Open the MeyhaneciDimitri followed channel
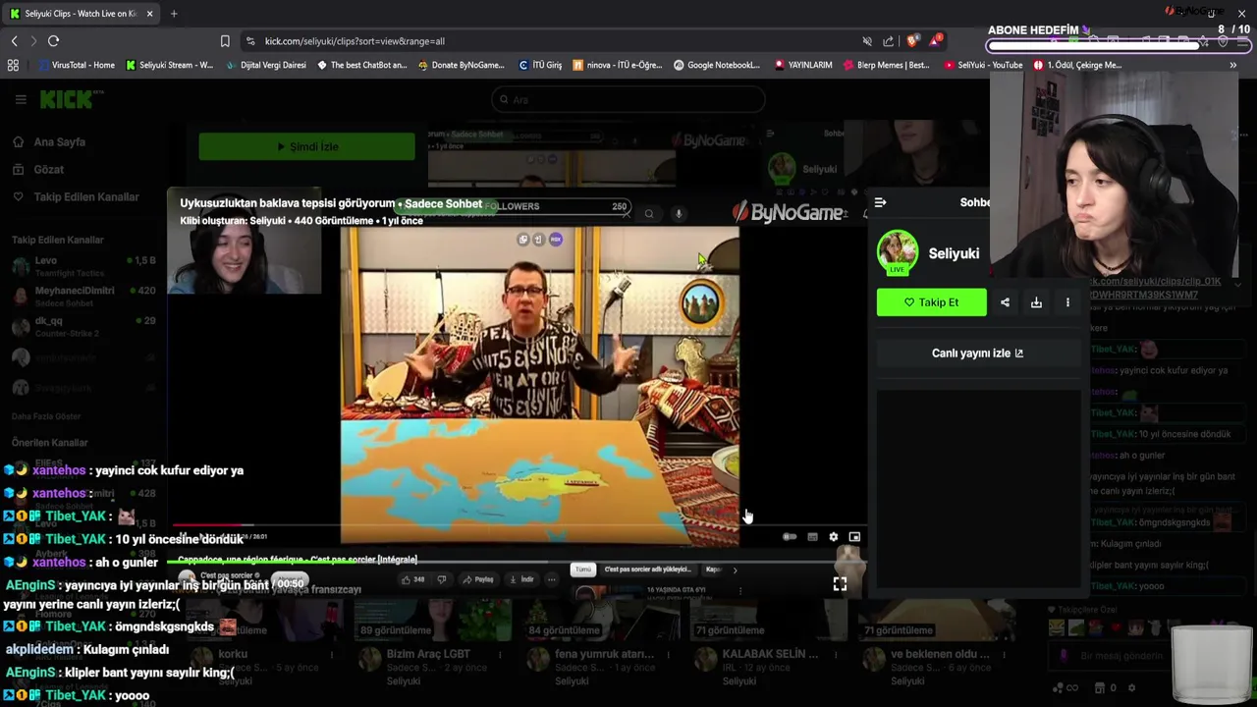1257x707 pixels. click(83, 295)
